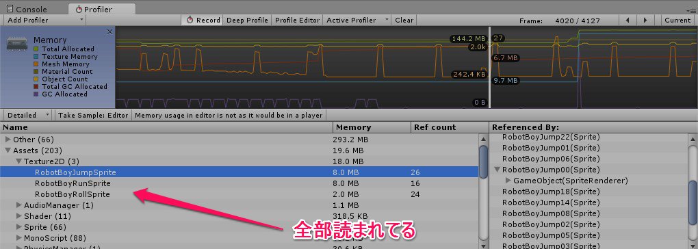Viewport: 698px width, 249px height.
Task: Enable Deep Profile
Action: pyautogui.click(x=247, y=20)
